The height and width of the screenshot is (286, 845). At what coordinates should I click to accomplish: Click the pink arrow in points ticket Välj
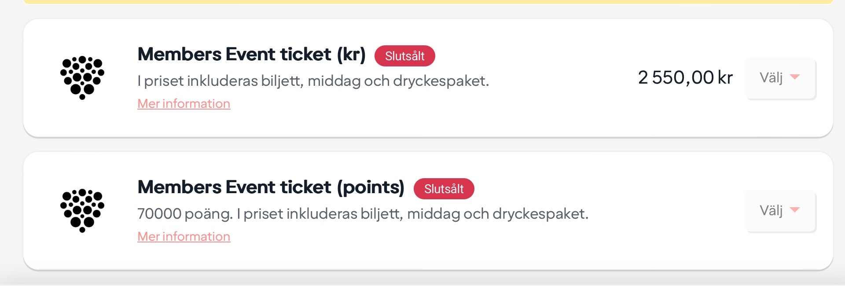pyautogui.click(x=795, y=210)
